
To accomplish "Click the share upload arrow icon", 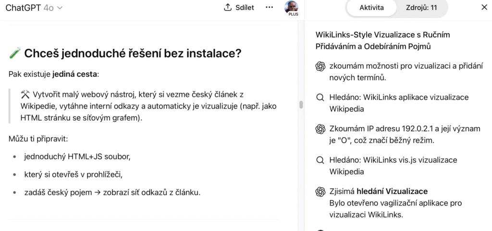I will (227, 7).
